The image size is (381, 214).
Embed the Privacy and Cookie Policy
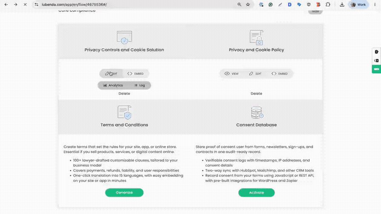click(x=279, y=73)
